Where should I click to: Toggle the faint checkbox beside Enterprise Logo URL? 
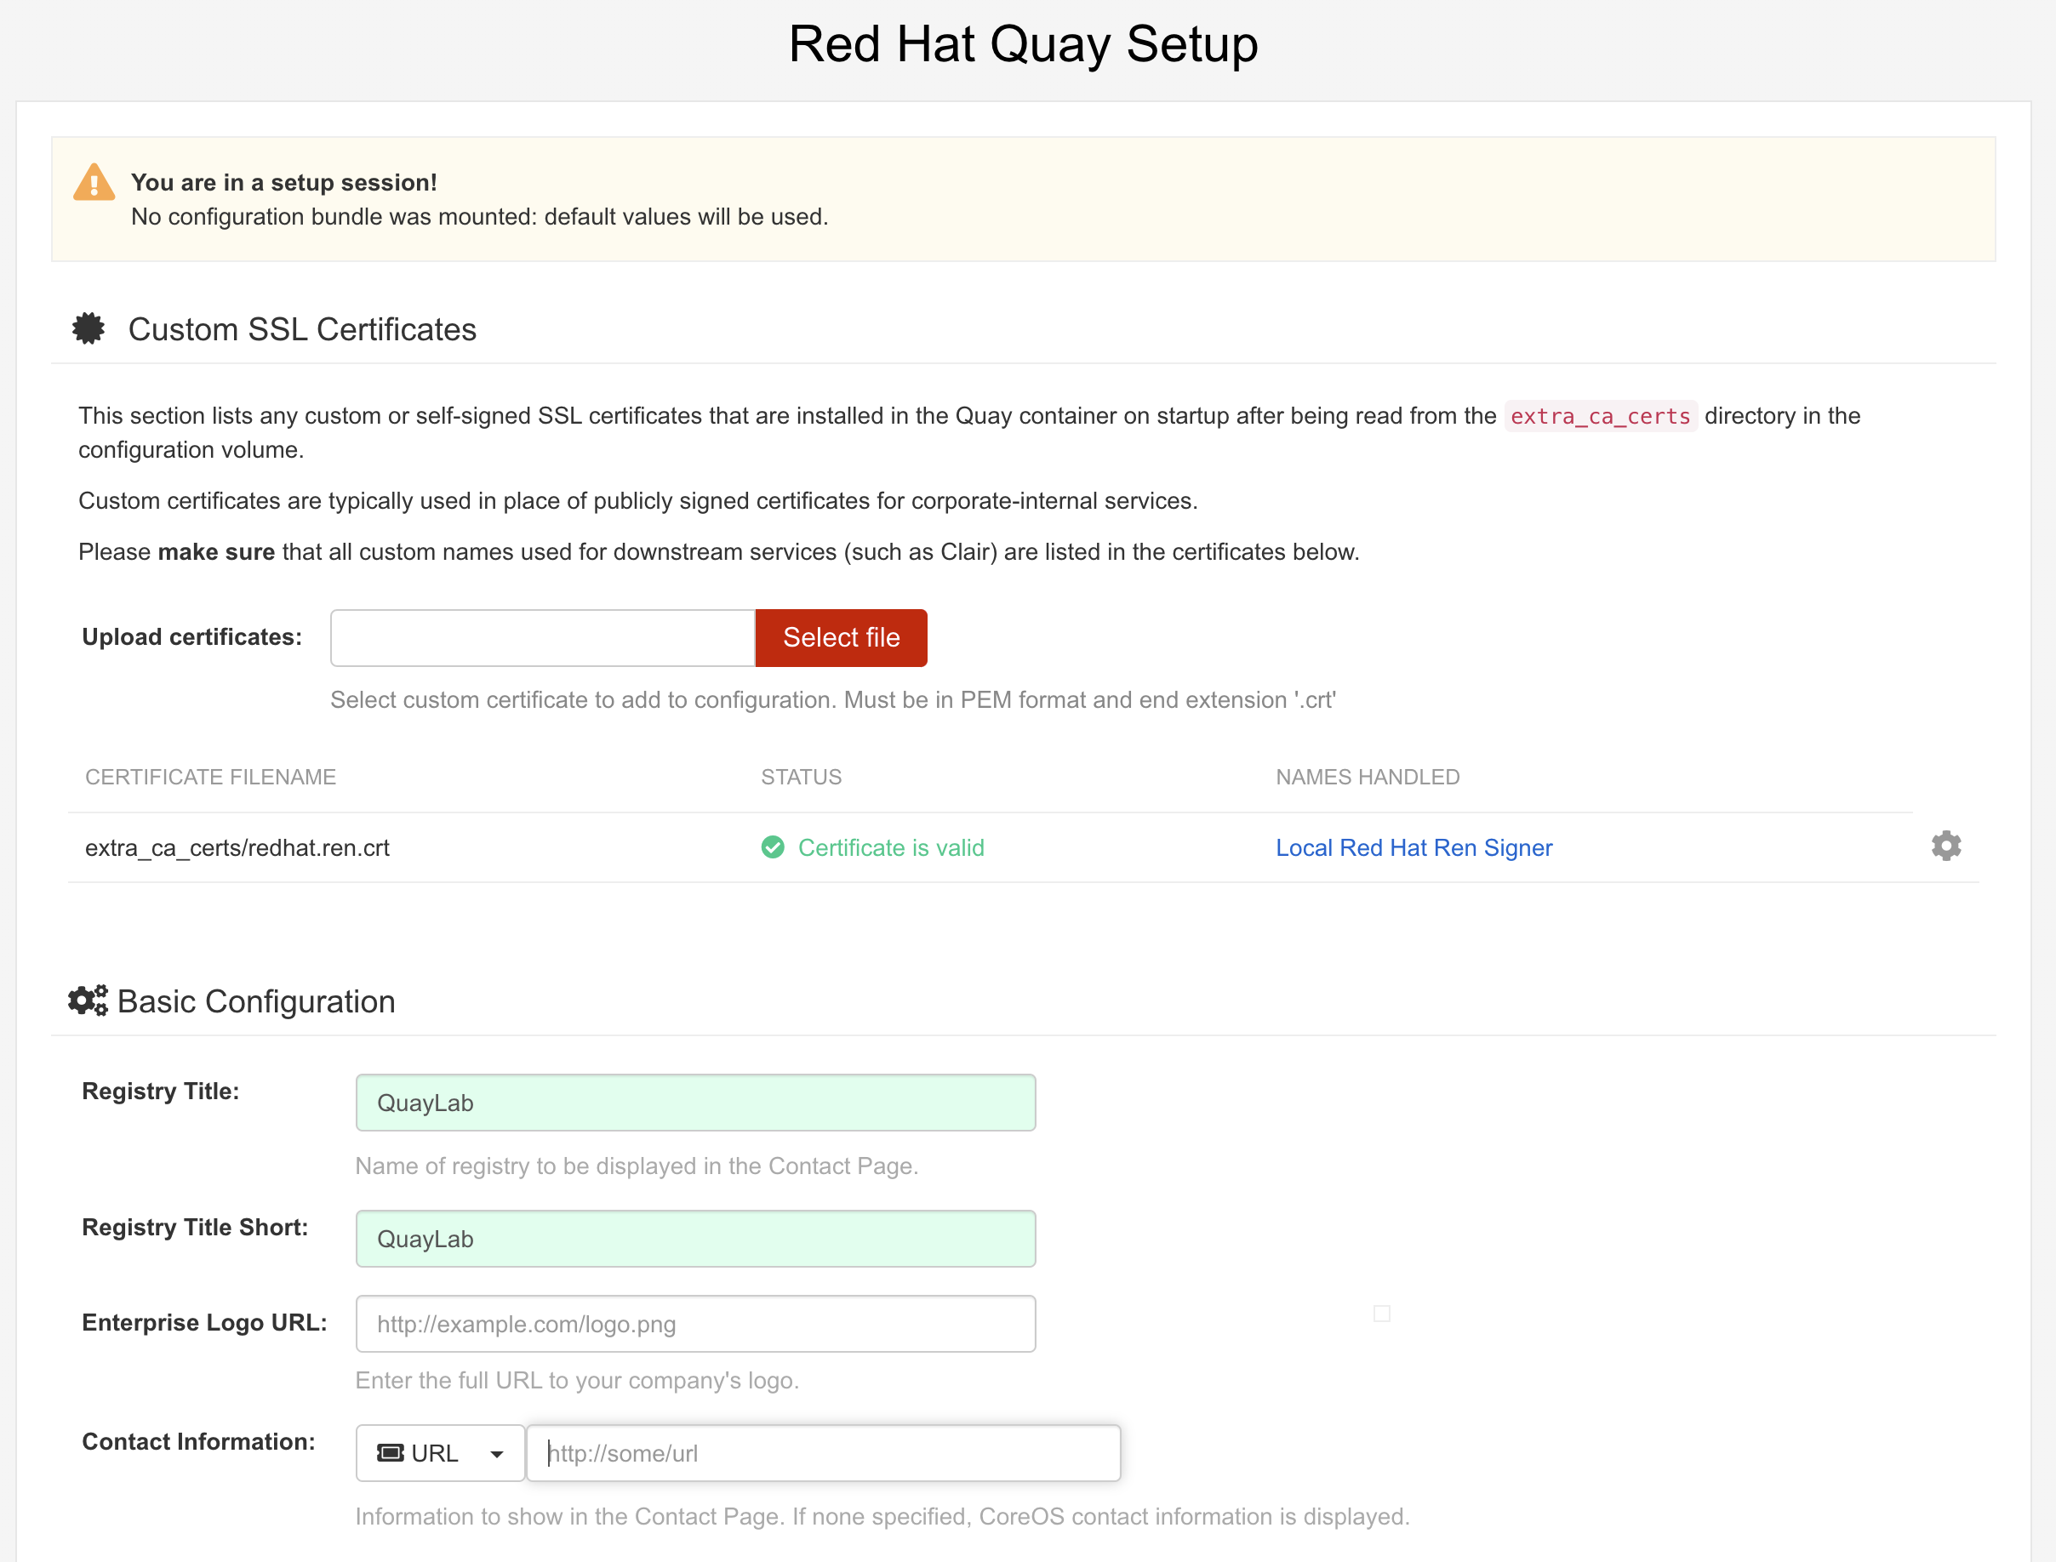[x=1382, y=1314]
